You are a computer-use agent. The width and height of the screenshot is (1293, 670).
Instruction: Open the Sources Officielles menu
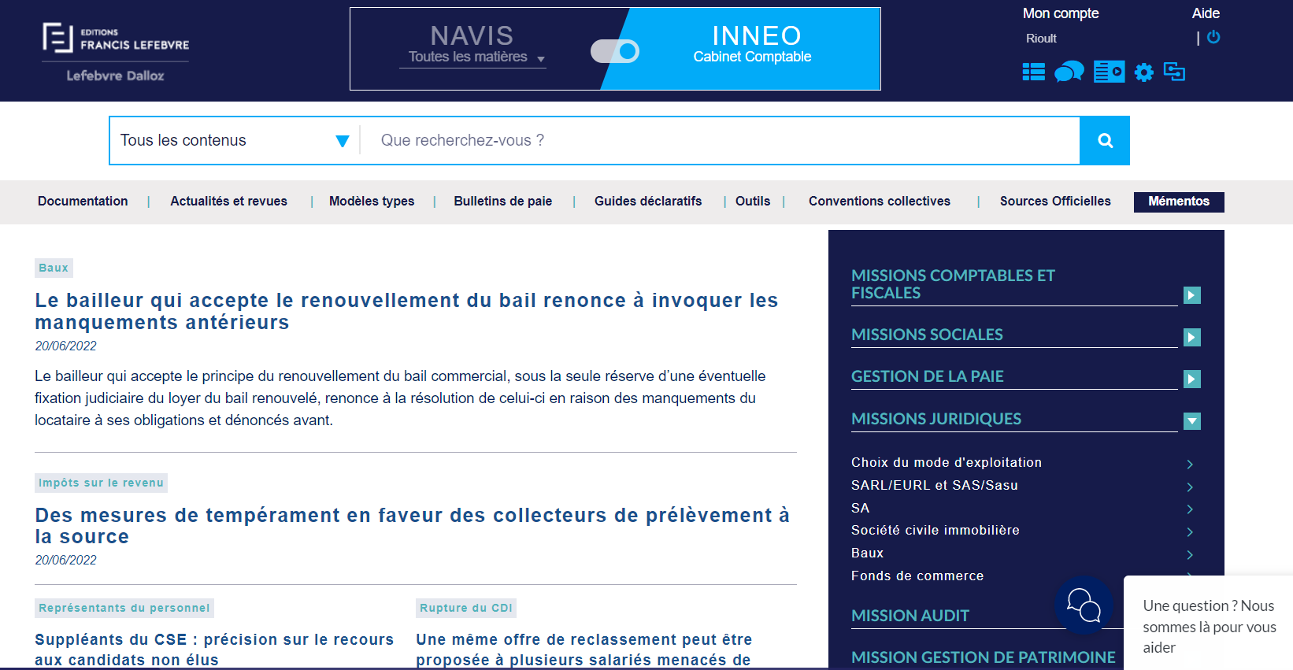coord(1055,201)
